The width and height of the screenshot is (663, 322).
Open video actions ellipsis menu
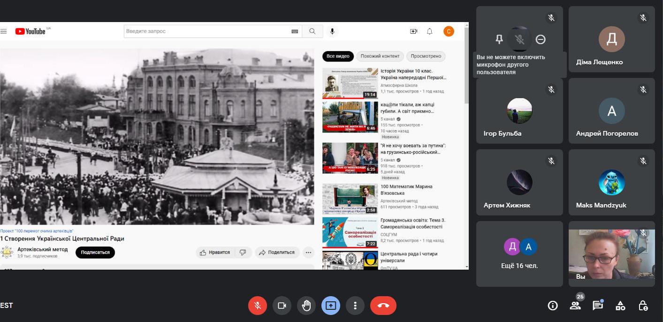308,253
